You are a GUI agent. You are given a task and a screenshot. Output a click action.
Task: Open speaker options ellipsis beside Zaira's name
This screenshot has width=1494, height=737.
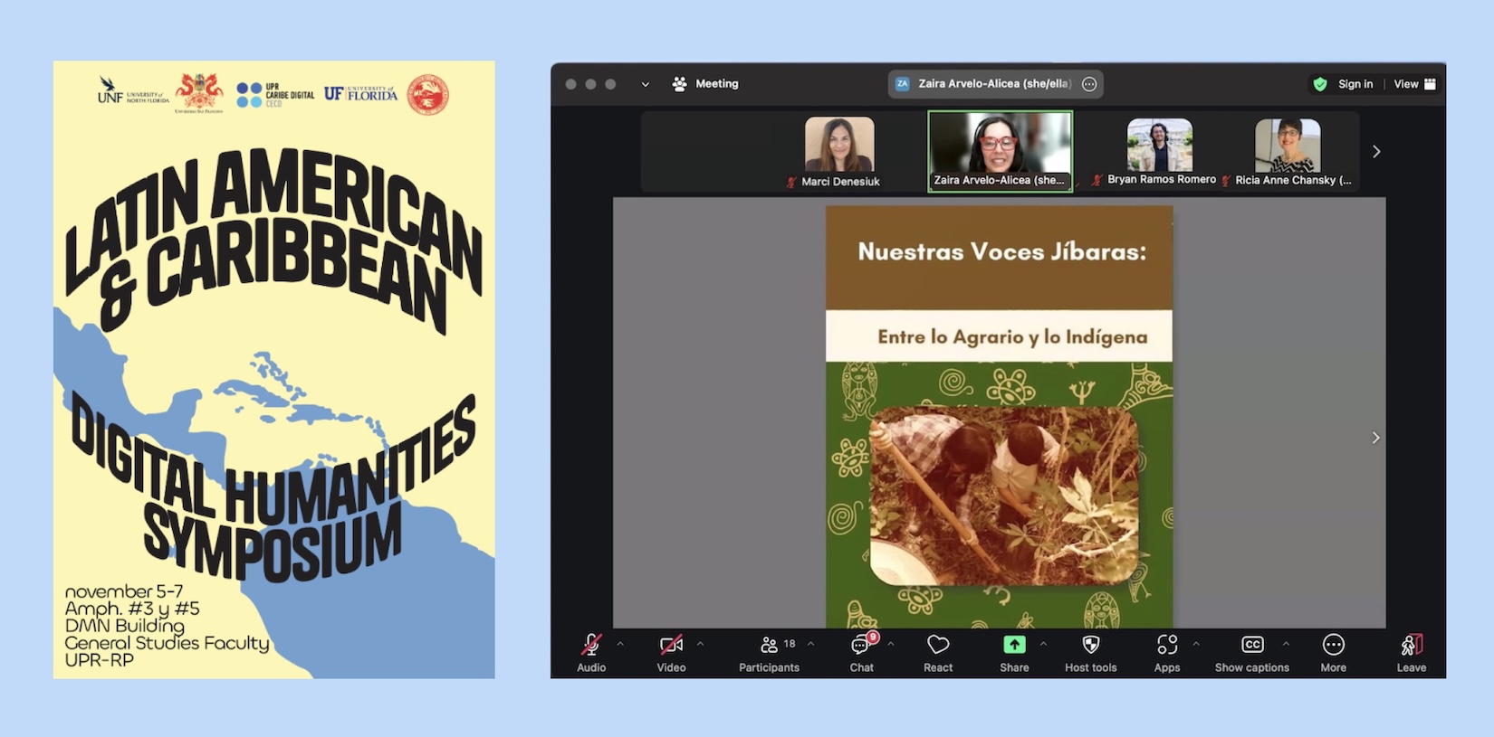1089,84
